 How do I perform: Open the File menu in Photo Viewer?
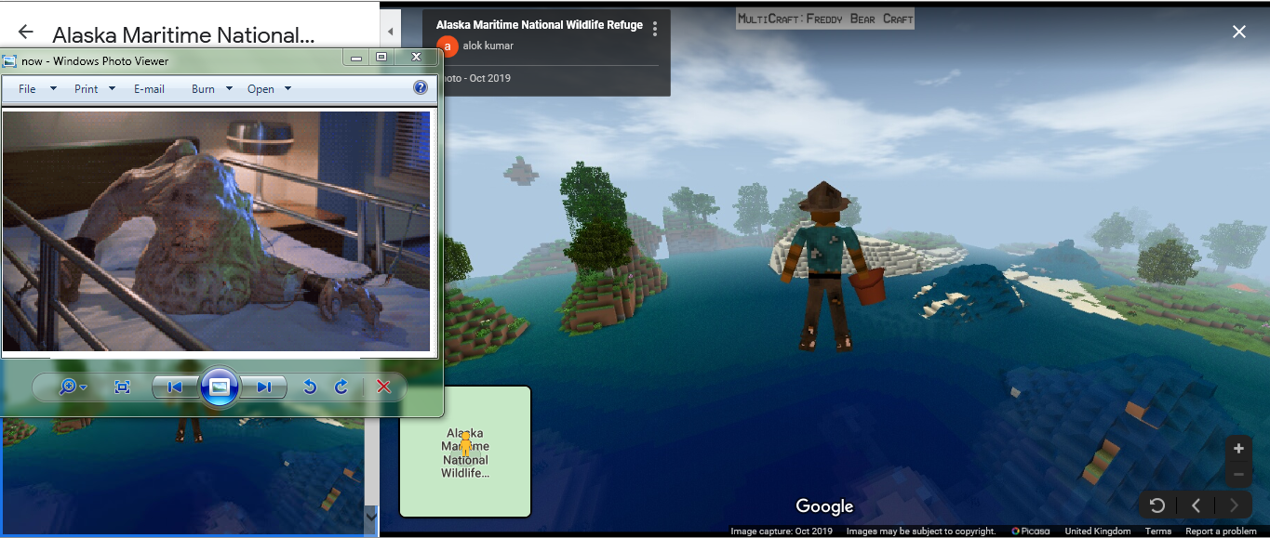pyautogui.click(x=27, y=89)
